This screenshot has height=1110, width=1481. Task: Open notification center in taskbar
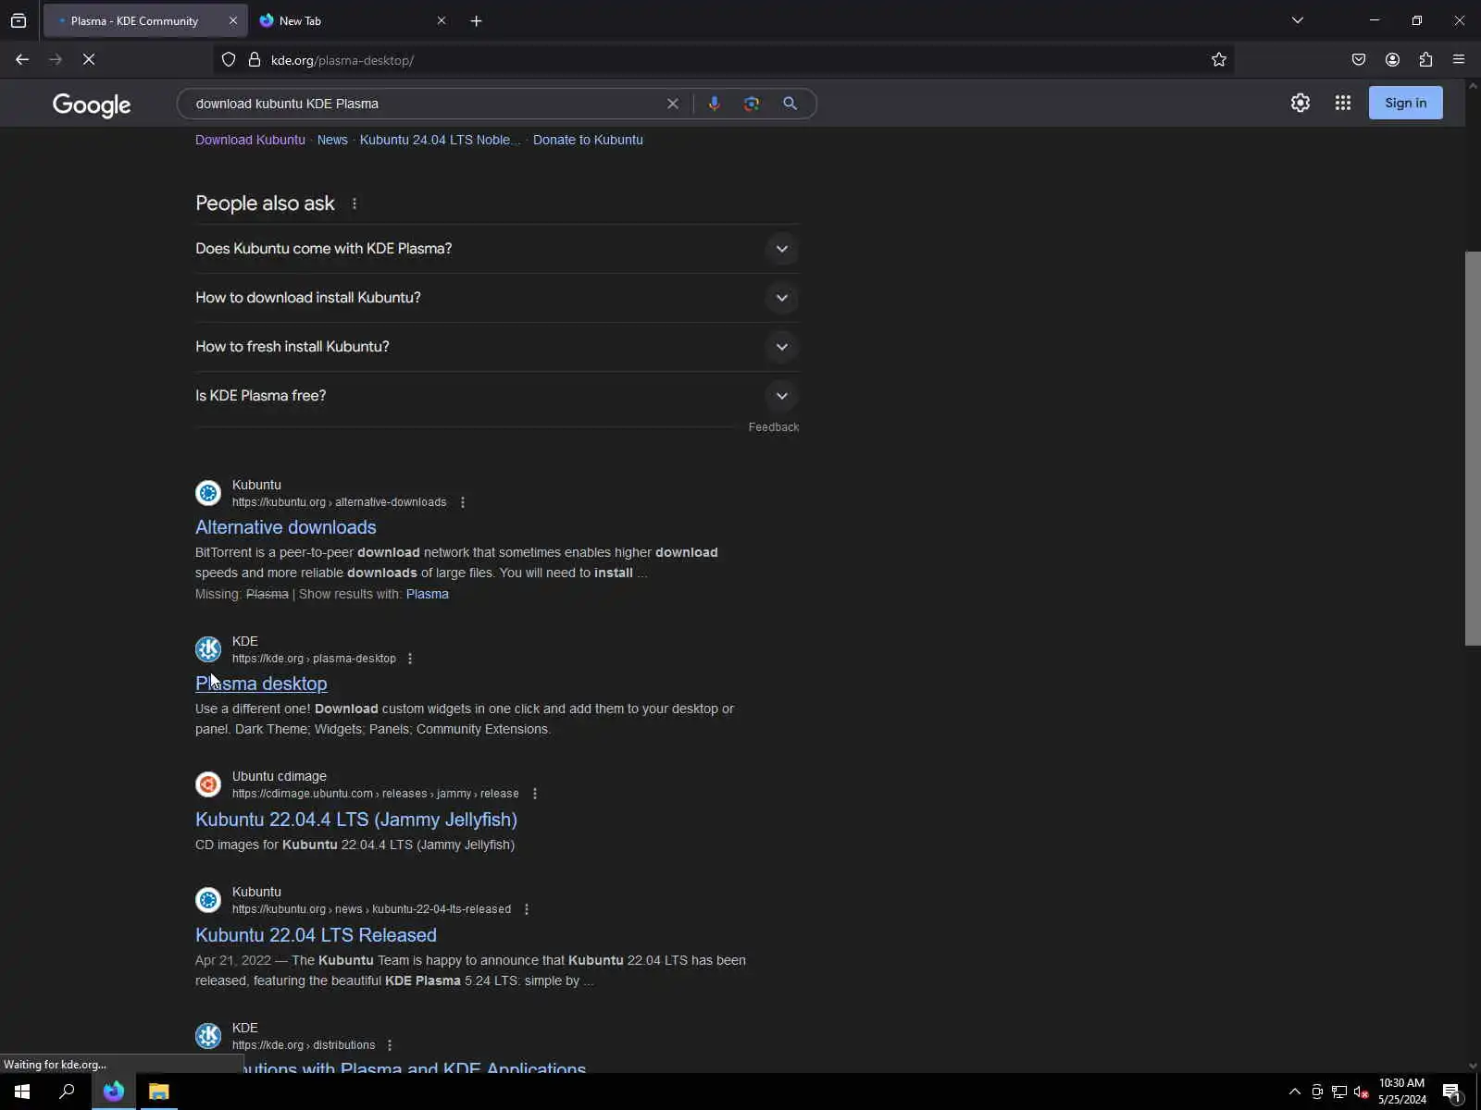pyautogui.click(x=1451, y=1091)
